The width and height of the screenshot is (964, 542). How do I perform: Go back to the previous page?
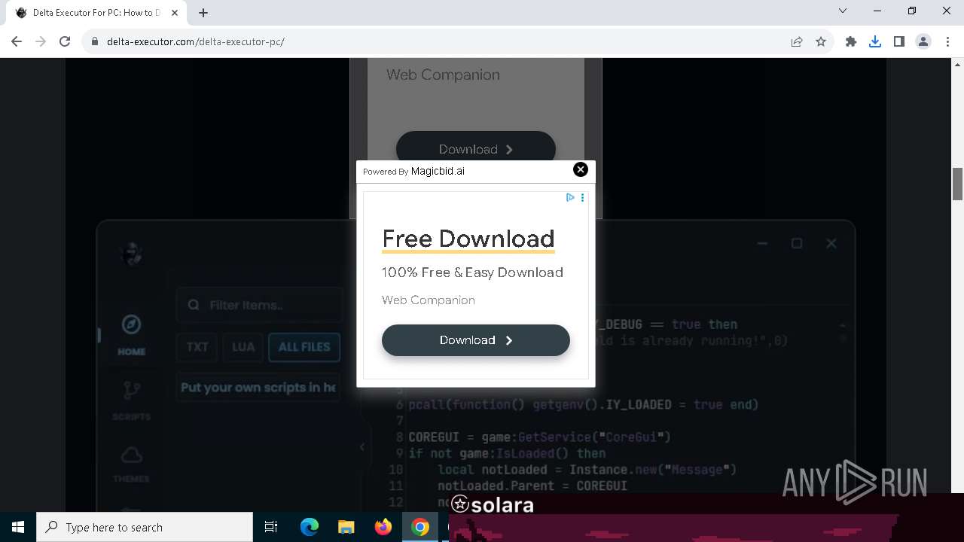17,41
